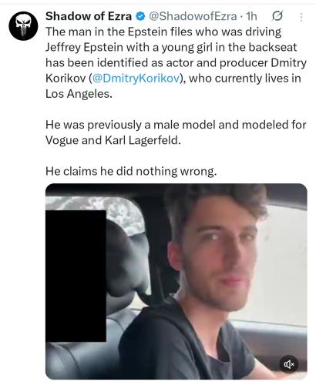Open the 1h timestamp permalink
Image resolution: width=316 pixels, height=385 pixels.
click(251, 16)
